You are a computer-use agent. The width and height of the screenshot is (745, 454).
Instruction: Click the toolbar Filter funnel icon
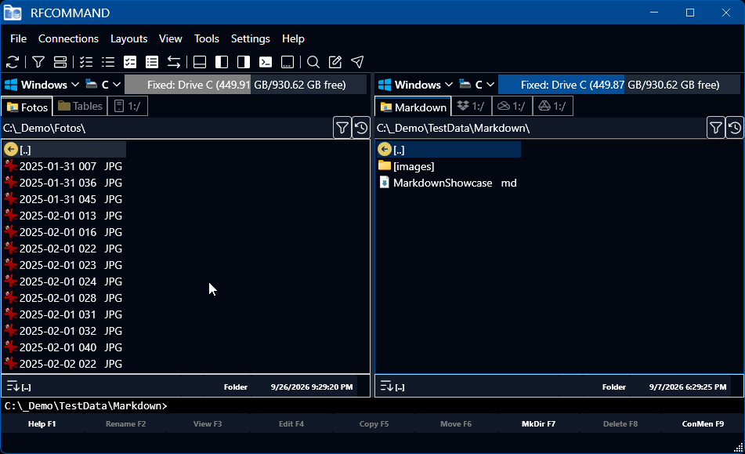[x=38, y=62]
